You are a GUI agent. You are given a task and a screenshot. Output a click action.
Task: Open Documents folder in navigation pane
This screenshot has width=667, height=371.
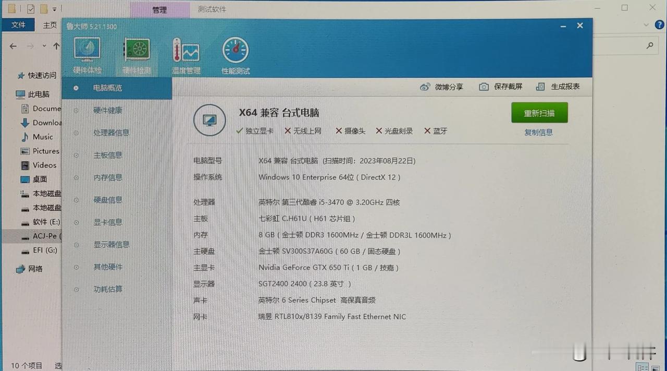(x=41, y=109)
